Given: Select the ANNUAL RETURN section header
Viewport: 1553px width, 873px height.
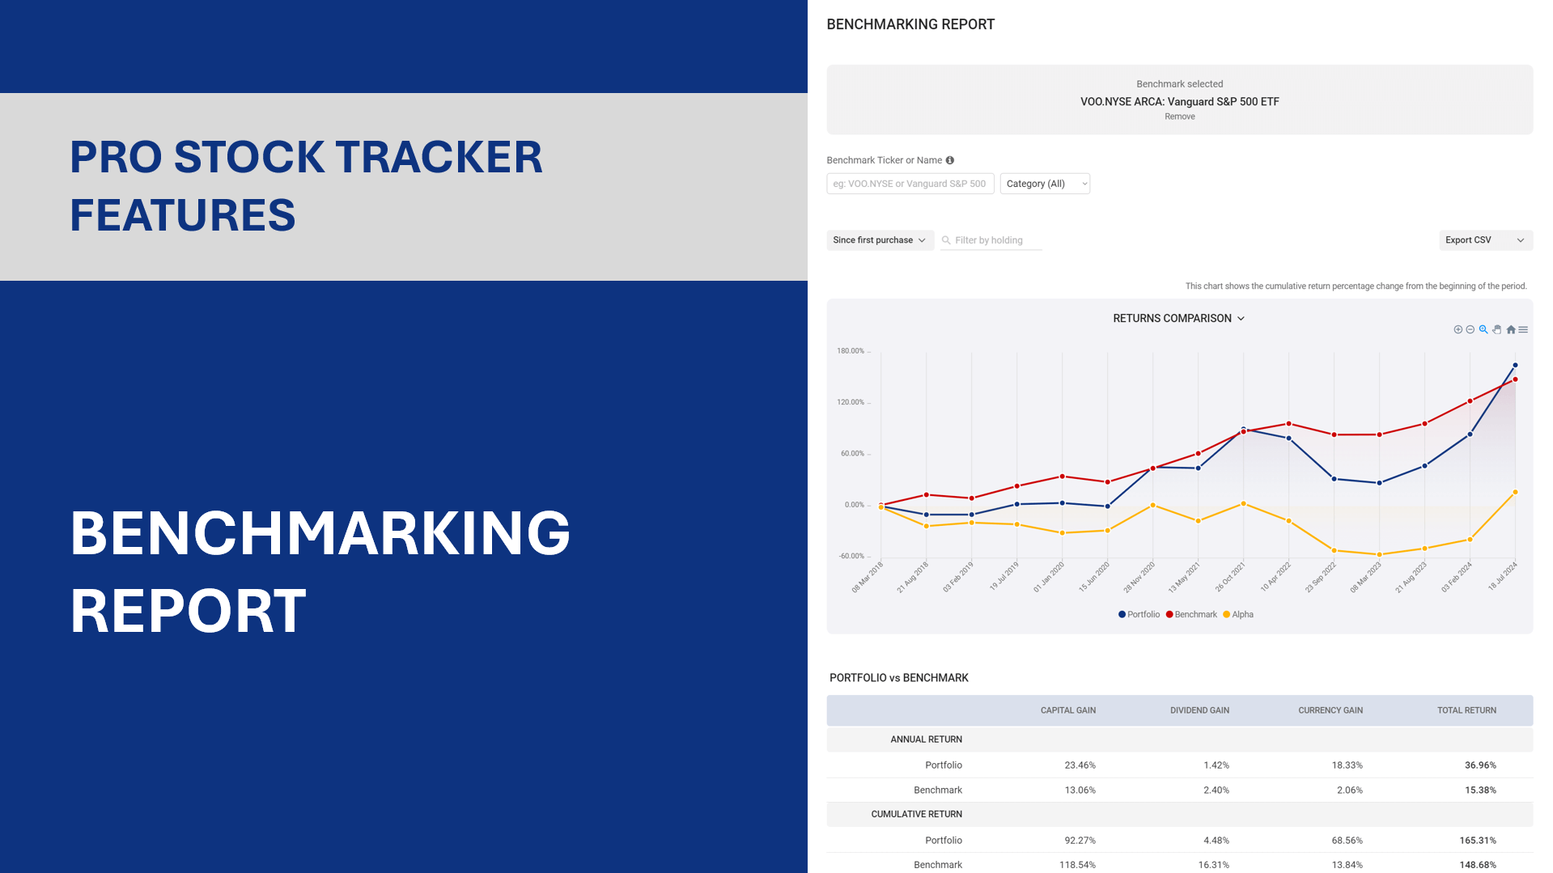Looking at the screenshot, I should (x=925, y=739).
